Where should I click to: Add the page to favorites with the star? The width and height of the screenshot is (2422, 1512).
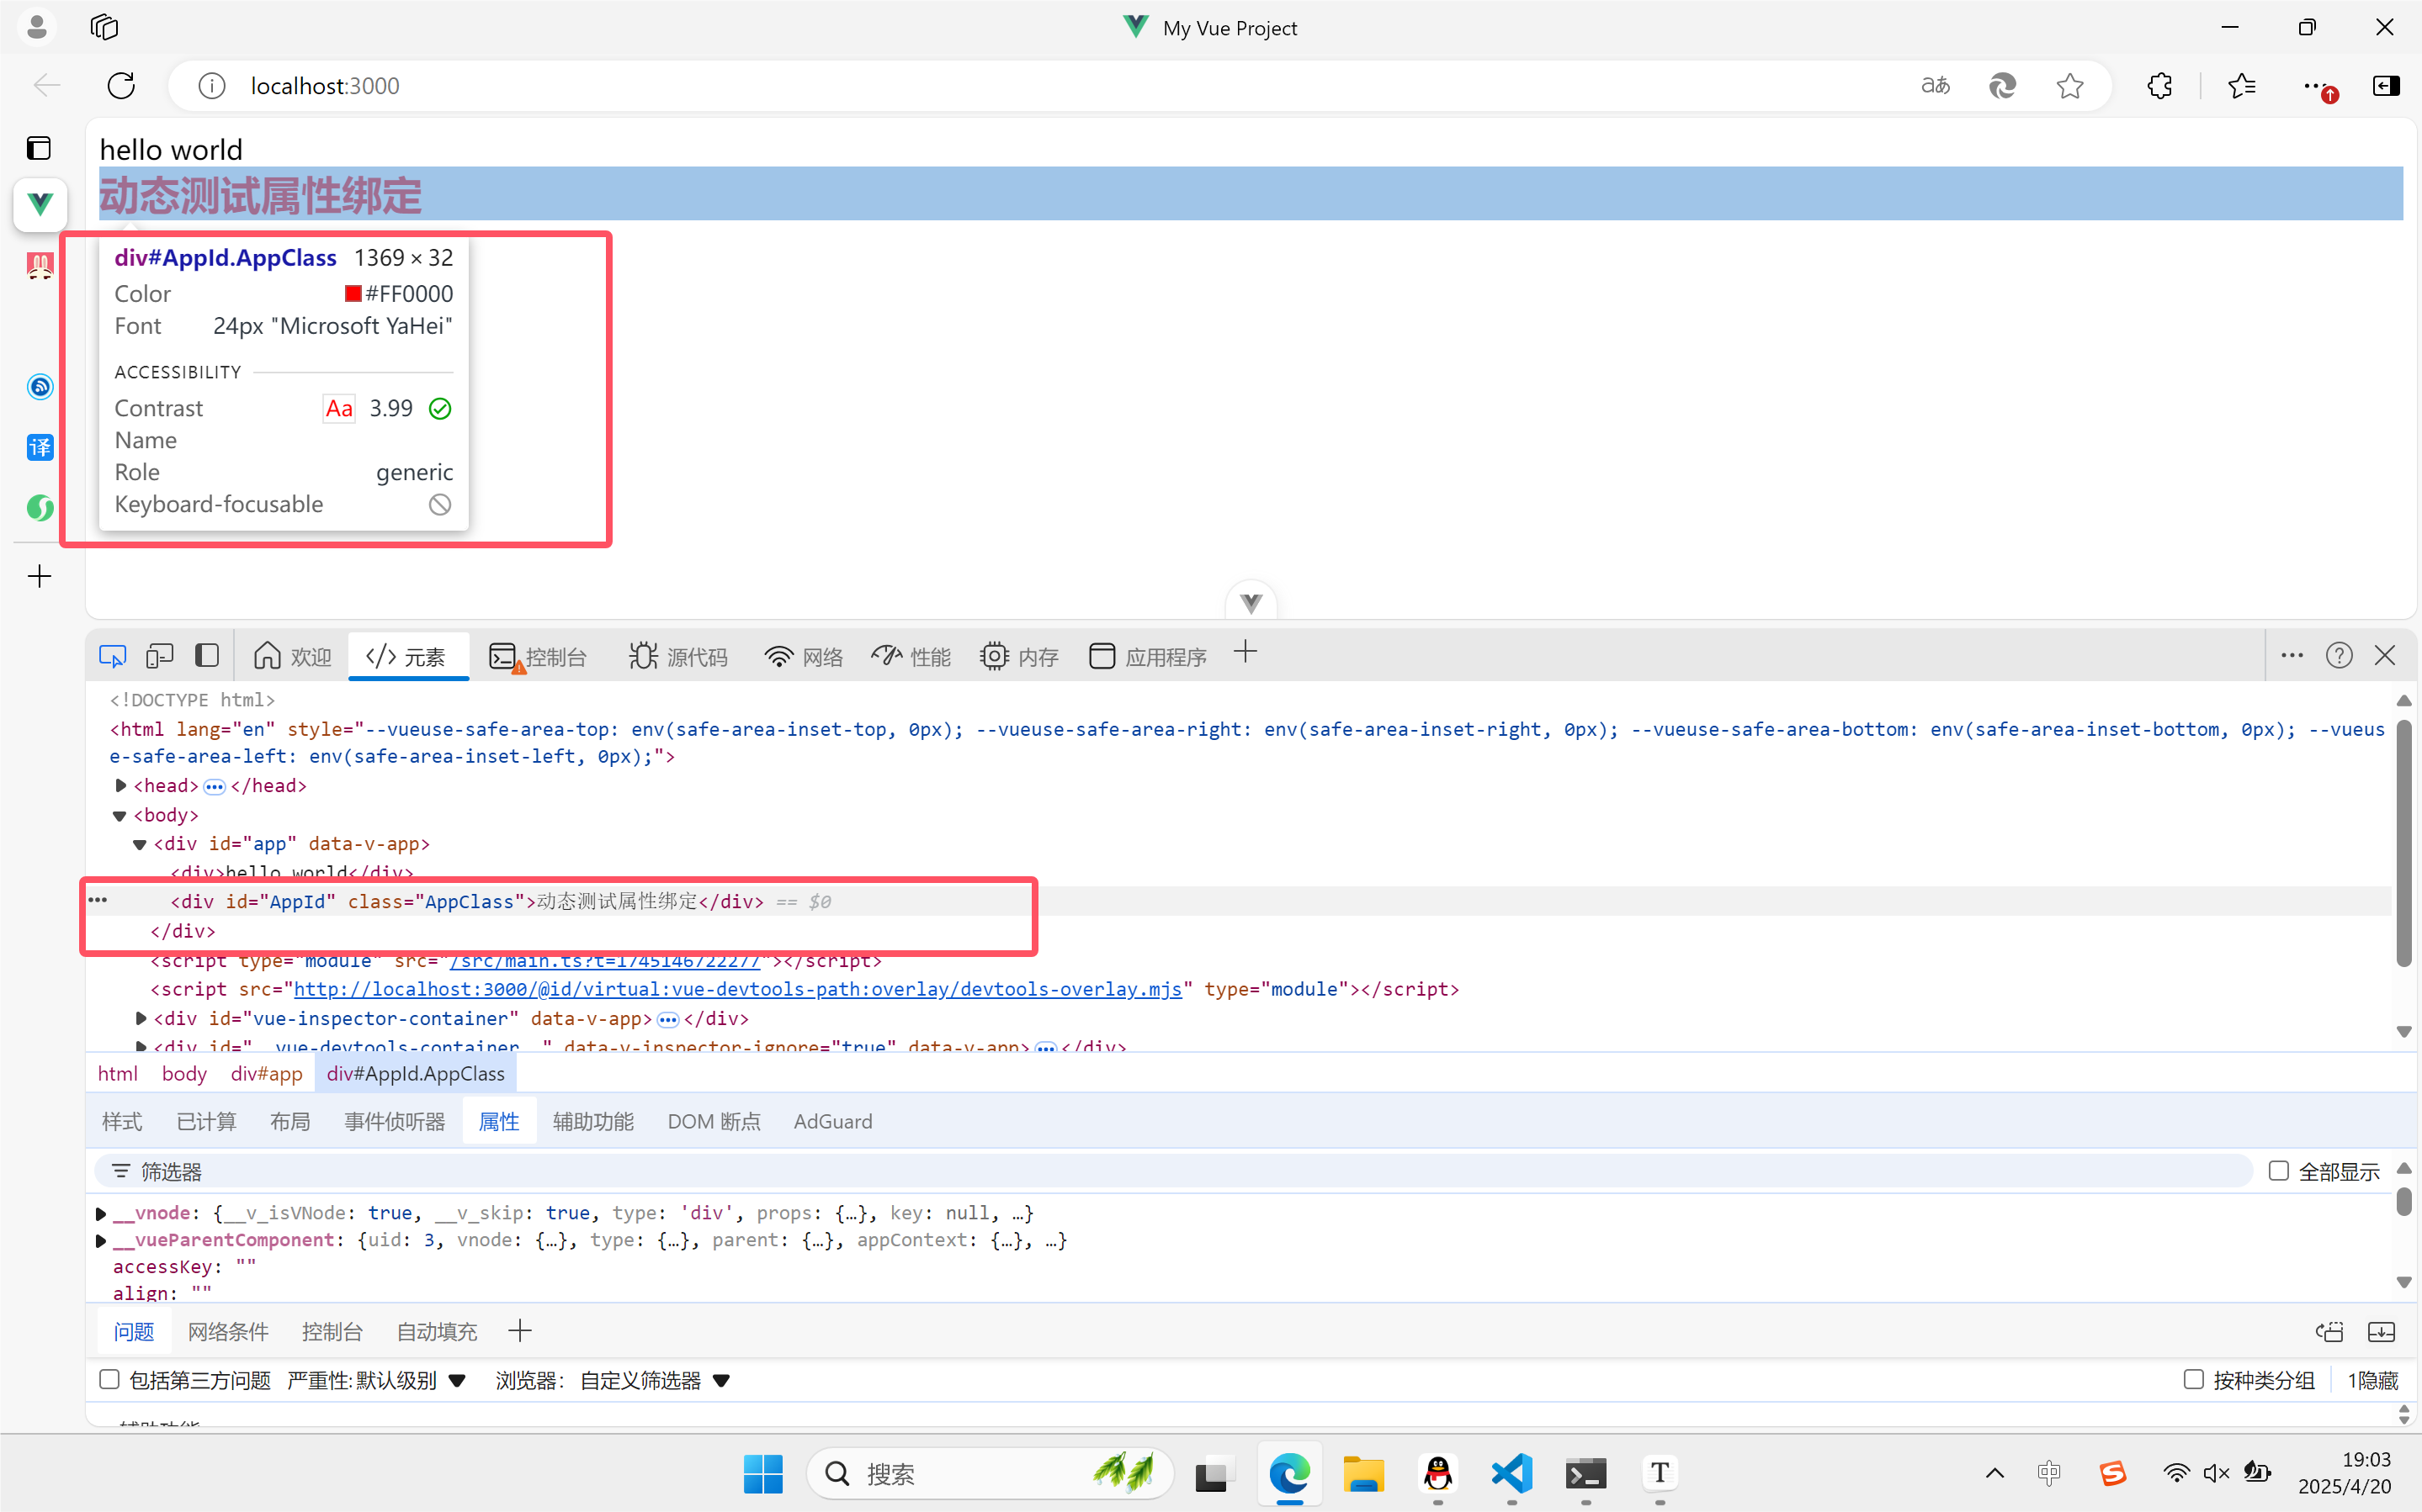tap(2069, 86)
